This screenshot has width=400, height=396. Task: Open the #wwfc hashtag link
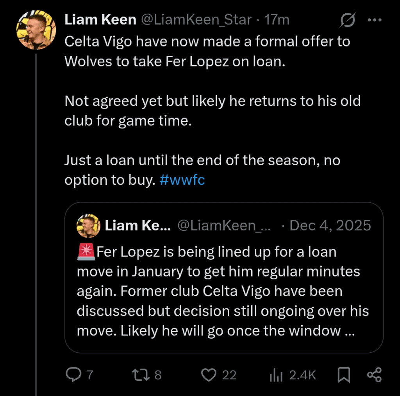pyautogui.click(x=182, y=180)
